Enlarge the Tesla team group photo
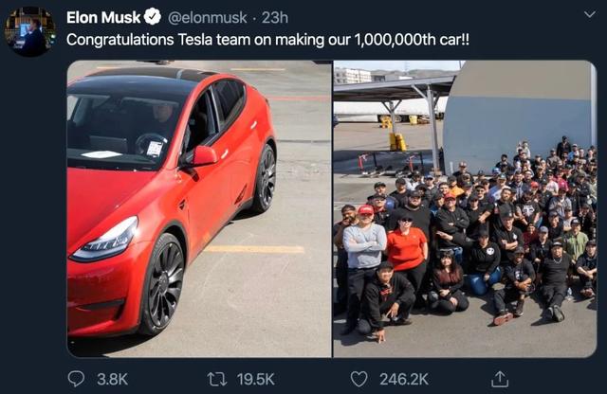 (x=465, y=208)
